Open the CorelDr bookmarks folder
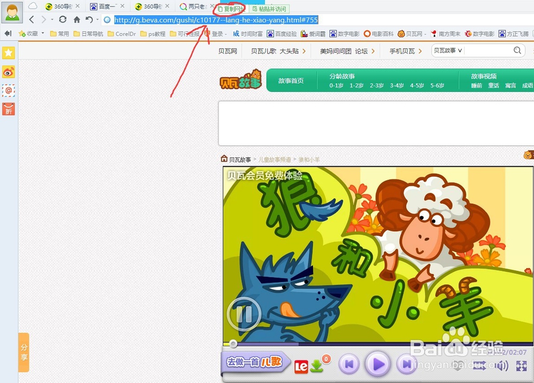Image resolution: width=534 pixels, height=383 pixels. click(x=122, y=34)
